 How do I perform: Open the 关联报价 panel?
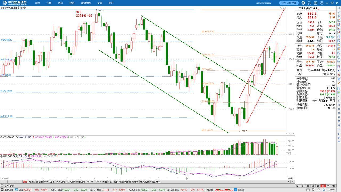tap(9, 186)
